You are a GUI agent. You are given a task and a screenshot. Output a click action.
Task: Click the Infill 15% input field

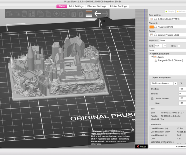tap(158, 46)
